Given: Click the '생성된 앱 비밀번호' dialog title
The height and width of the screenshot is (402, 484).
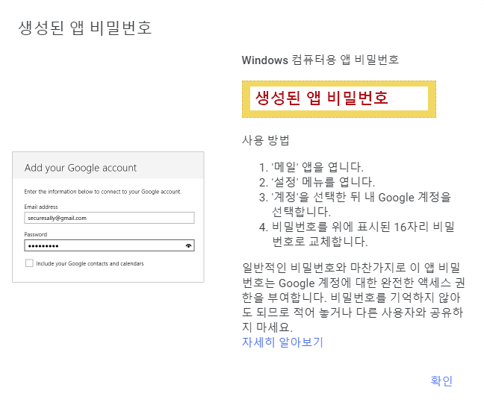Looking at the screenshot, I should 85,28.
